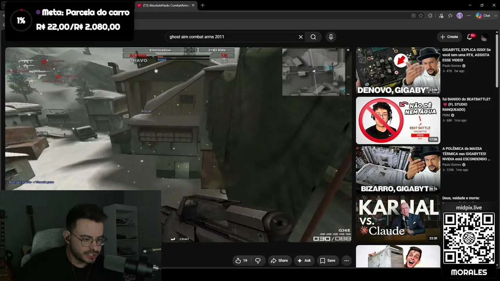Open the partly visible thumbnail below KARNAL
The height and width of the screenshot is (281, 500).
[x=398, y=256]
